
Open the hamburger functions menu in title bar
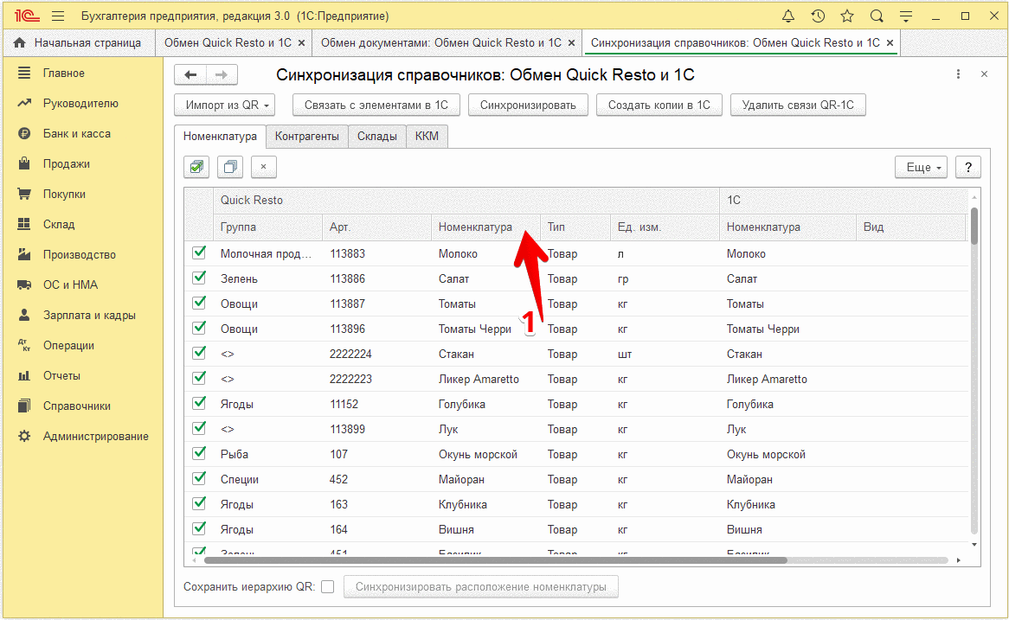pos(58,16)
